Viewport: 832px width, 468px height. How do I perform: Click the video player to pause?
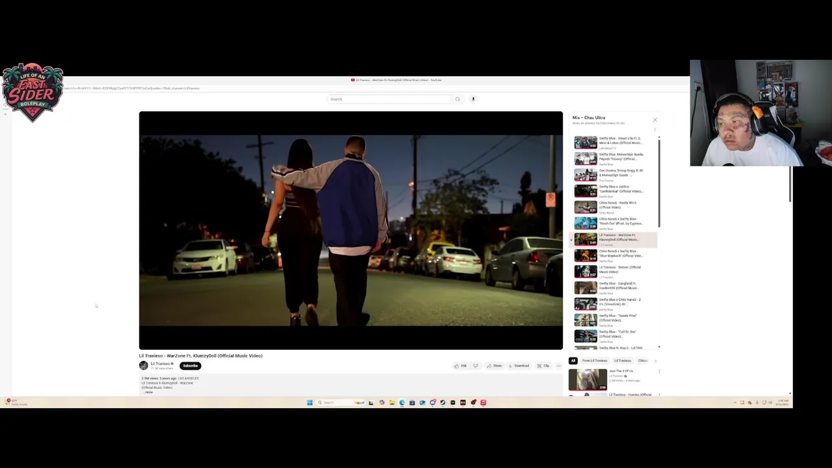pos(351,230)
